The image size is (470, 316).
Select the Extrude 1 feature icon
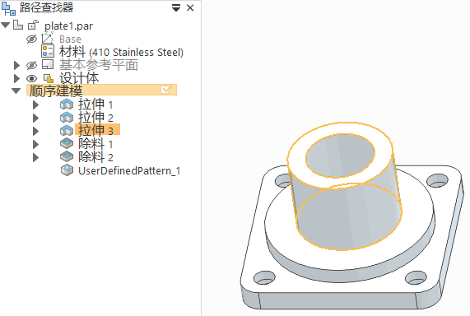(67, 105)
